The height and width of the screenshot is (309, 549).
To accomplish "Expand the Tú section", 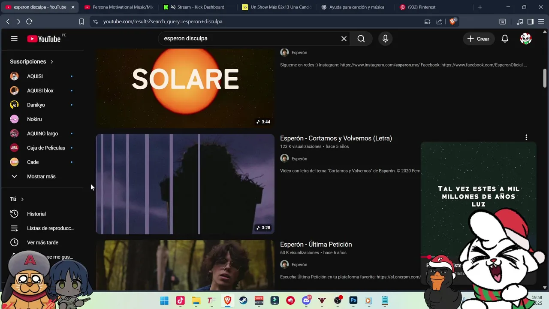I will [x=17, y=199].
